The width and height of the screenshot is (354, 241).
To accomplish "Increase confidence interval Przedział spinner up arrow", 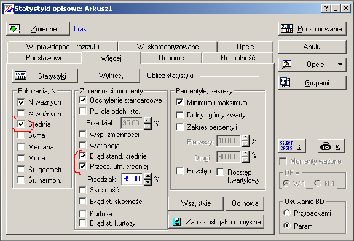I will click(147, 176).
